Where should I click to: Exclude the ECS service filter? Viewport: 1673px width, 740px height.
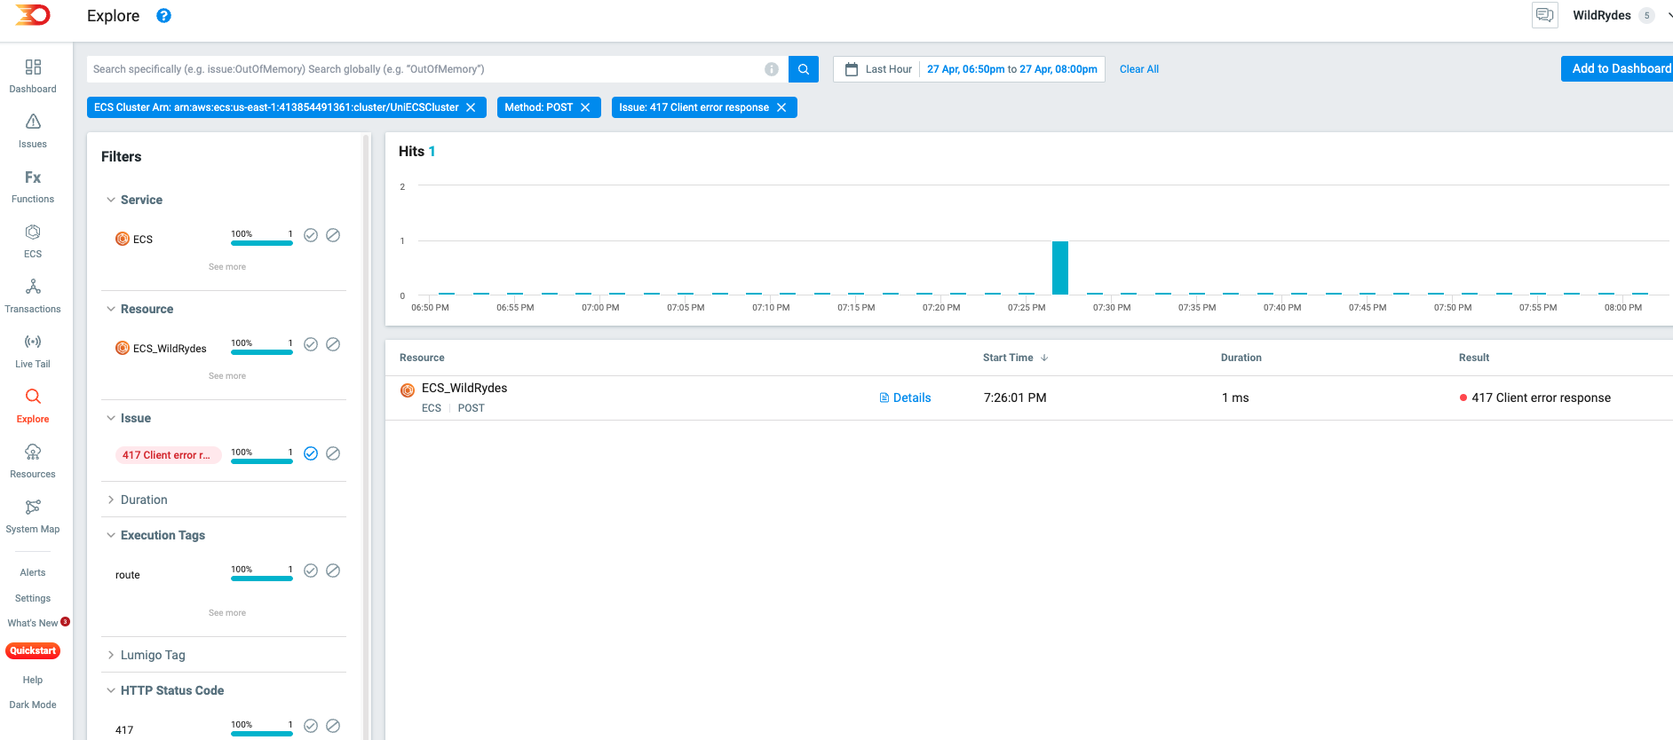(x=333, y=235)
